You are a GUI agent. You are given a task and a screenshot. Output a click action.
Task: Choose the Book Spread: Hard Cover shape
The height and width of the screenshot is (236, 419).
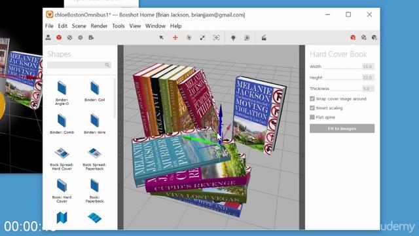(62, 159)
